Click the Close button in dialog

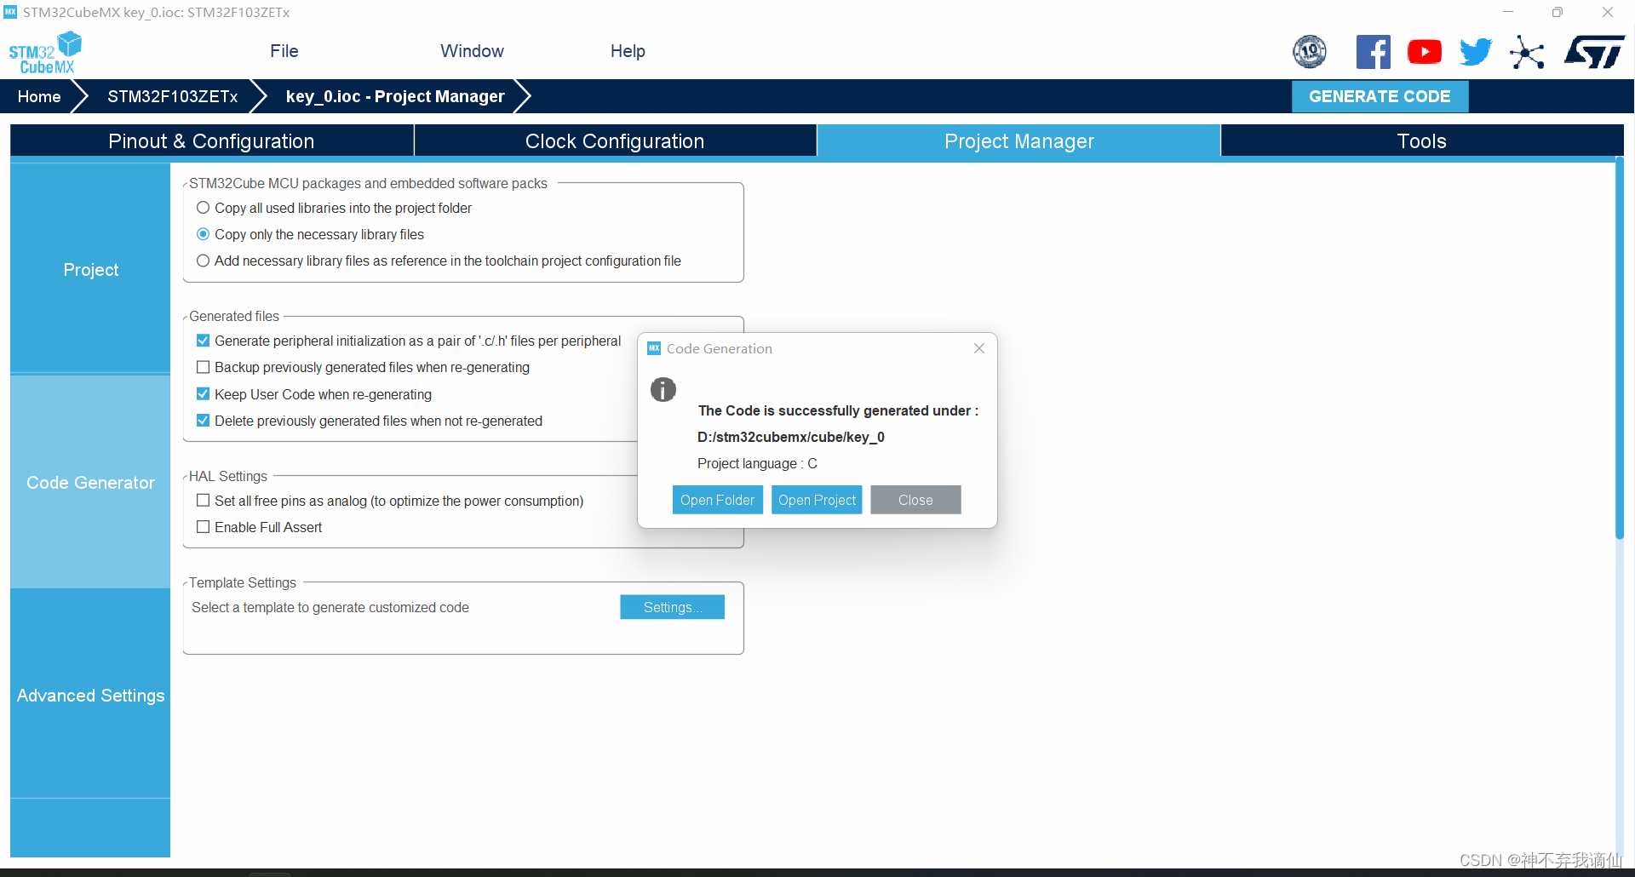tap(915, 500)
